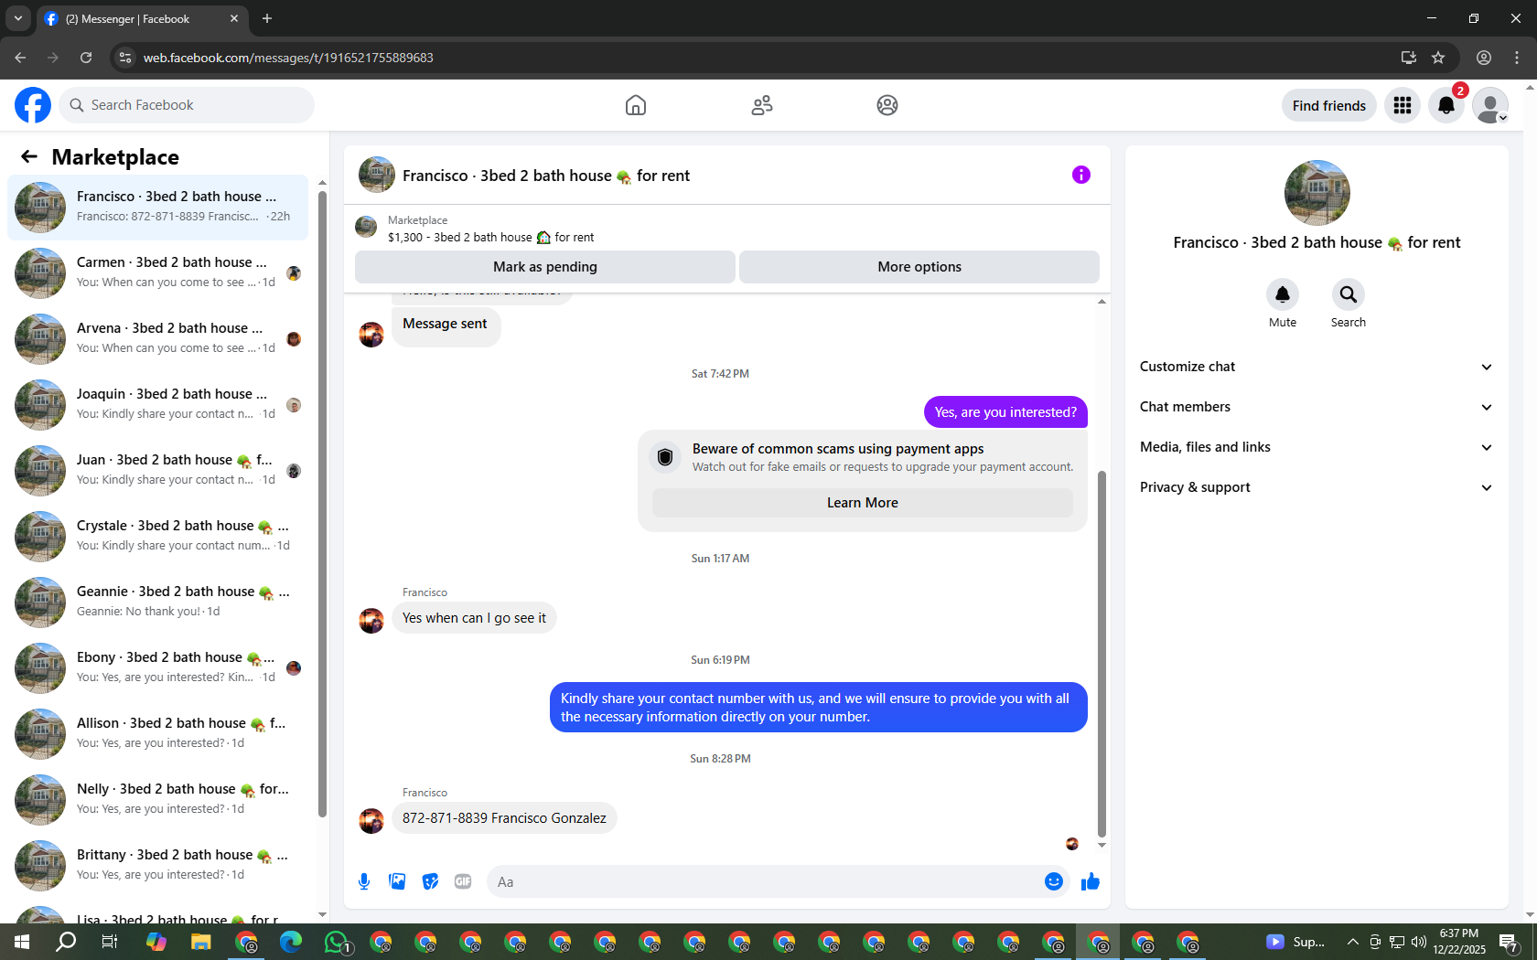Open the Chrome three-dot menu
The image size is (1537, 960).
(x=1517, y=58)
